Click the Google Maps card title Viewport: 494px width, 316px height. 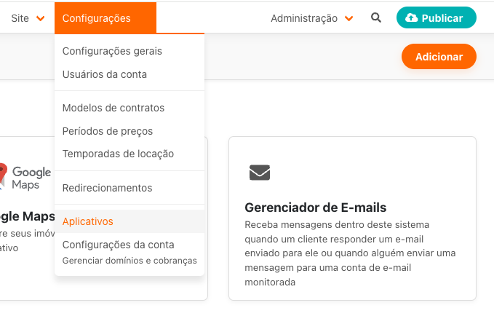click(x=25, y=216)
